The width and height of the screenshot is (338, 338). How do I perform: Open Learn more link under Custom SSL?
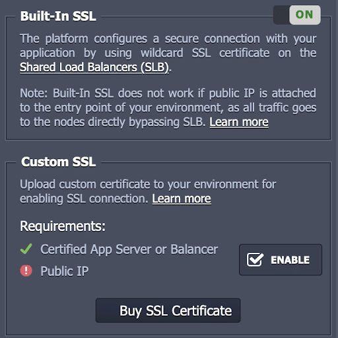(182, 199)
